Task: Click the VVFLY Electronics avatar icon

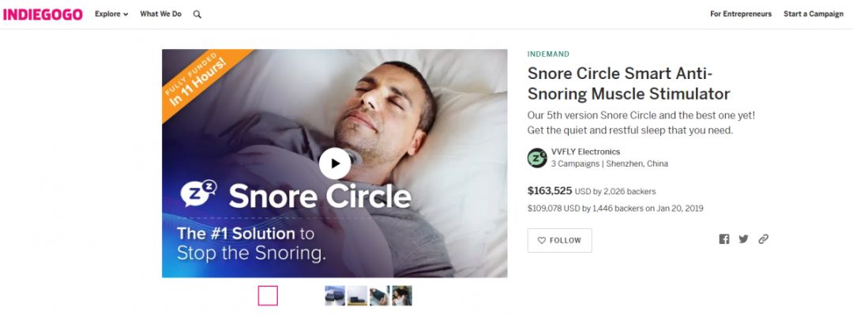Action: pos(537,158)
